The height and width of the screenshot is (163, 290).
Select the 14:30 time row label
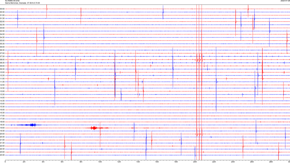[x=2, y=101]
